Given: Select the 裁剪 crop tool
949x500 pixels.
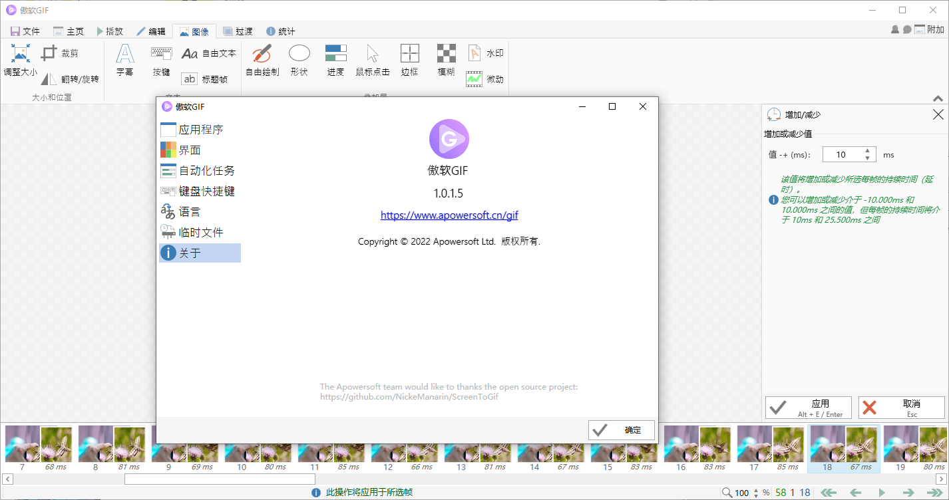Looking at the screenshot, I should point(61,53).
